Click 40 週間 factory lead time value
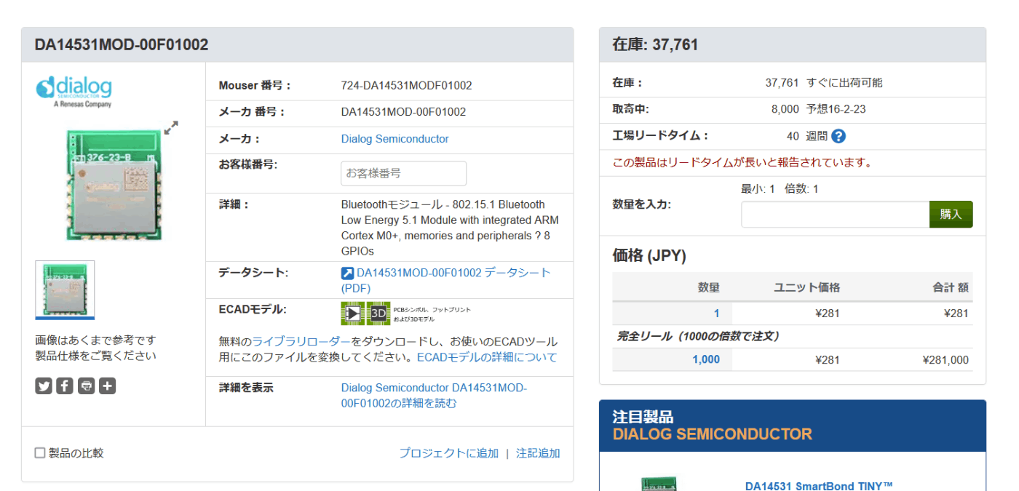This screenshot has height=491, width=1019. point(806,136)
